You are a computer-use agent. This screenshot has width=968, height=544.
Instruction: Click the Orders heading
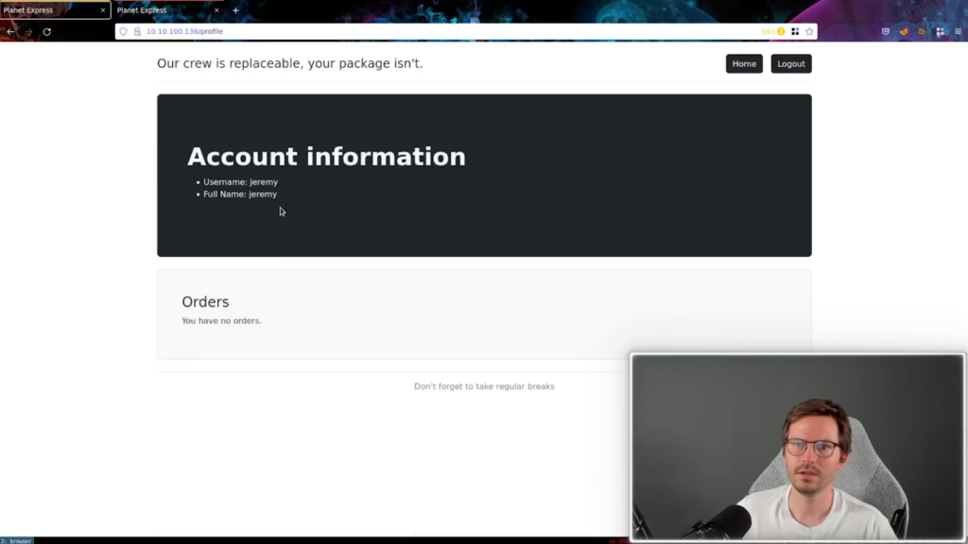[x=205, y=301]
